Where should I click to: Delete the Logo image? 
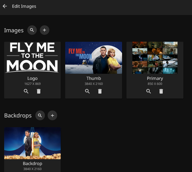coord(39,91)
